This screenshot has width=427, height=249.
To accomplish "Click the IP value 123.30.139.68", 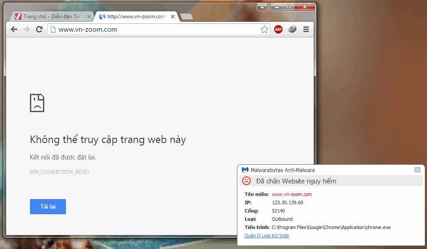I will [x=288, y=203].
